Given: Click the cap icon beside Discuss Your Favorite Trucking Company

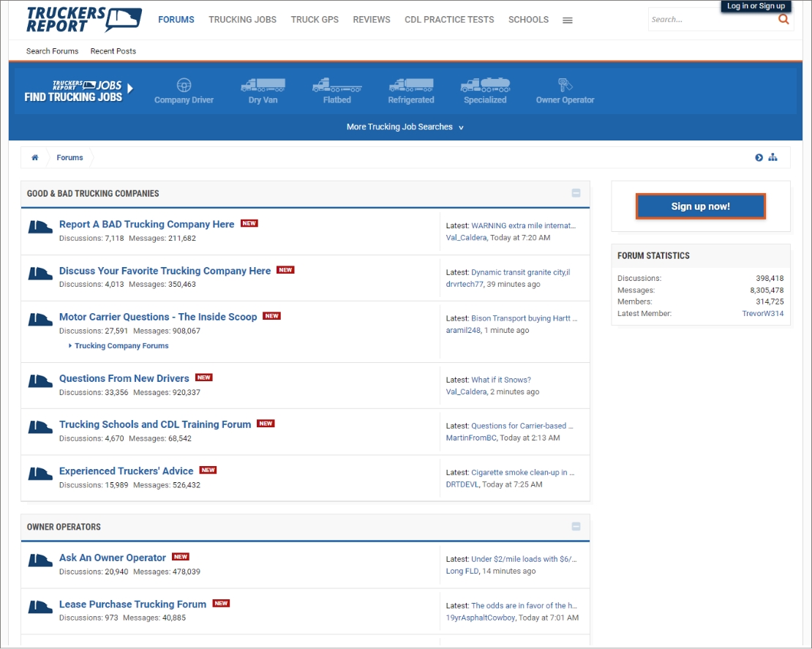Looking at the screenshot, I should pyautogui.click(x=40, y=274).
